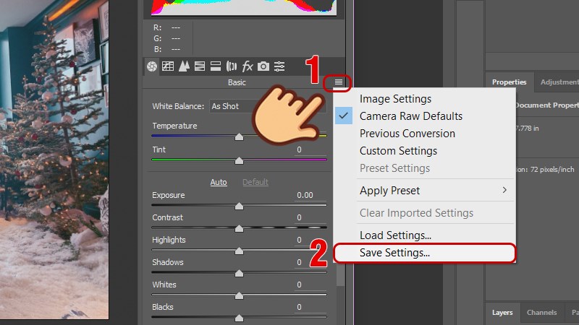Click the Camera Raw panel vertical scrollbar

click(340, 274)
